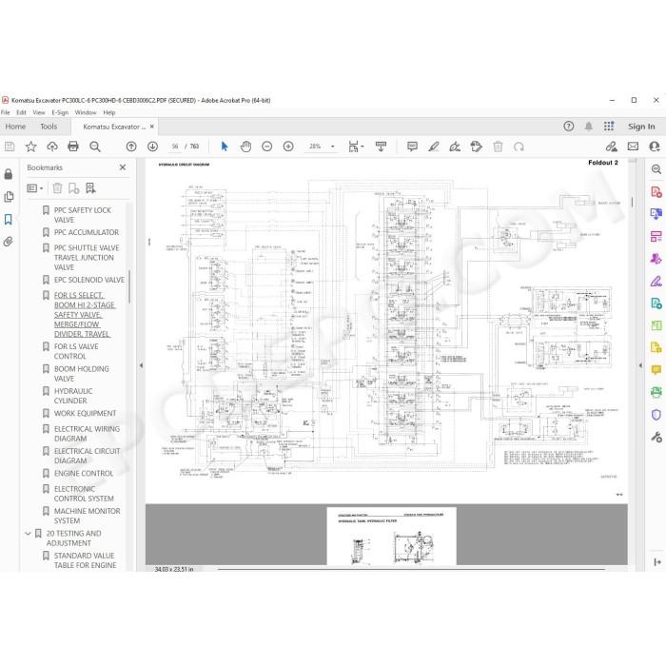Open the Edit menu
The image size is (666, 666).
21,112
